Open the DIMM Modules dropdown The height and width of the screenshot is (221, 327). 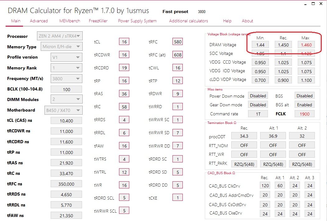pos(66,99)
